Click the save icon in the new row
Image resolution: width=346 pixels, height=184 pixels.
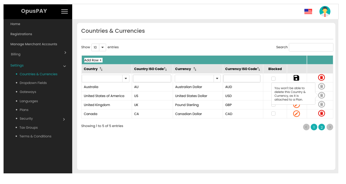pyautogui.click(x=296, y=78)
